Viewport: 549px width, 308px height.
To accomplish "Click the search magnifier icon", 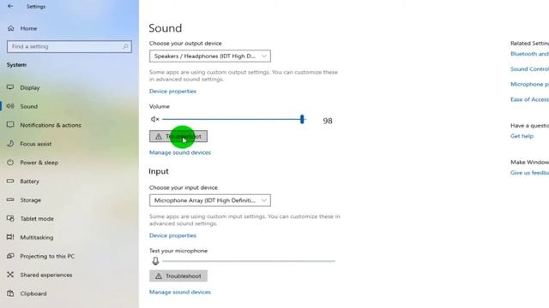I will (125, 46).
